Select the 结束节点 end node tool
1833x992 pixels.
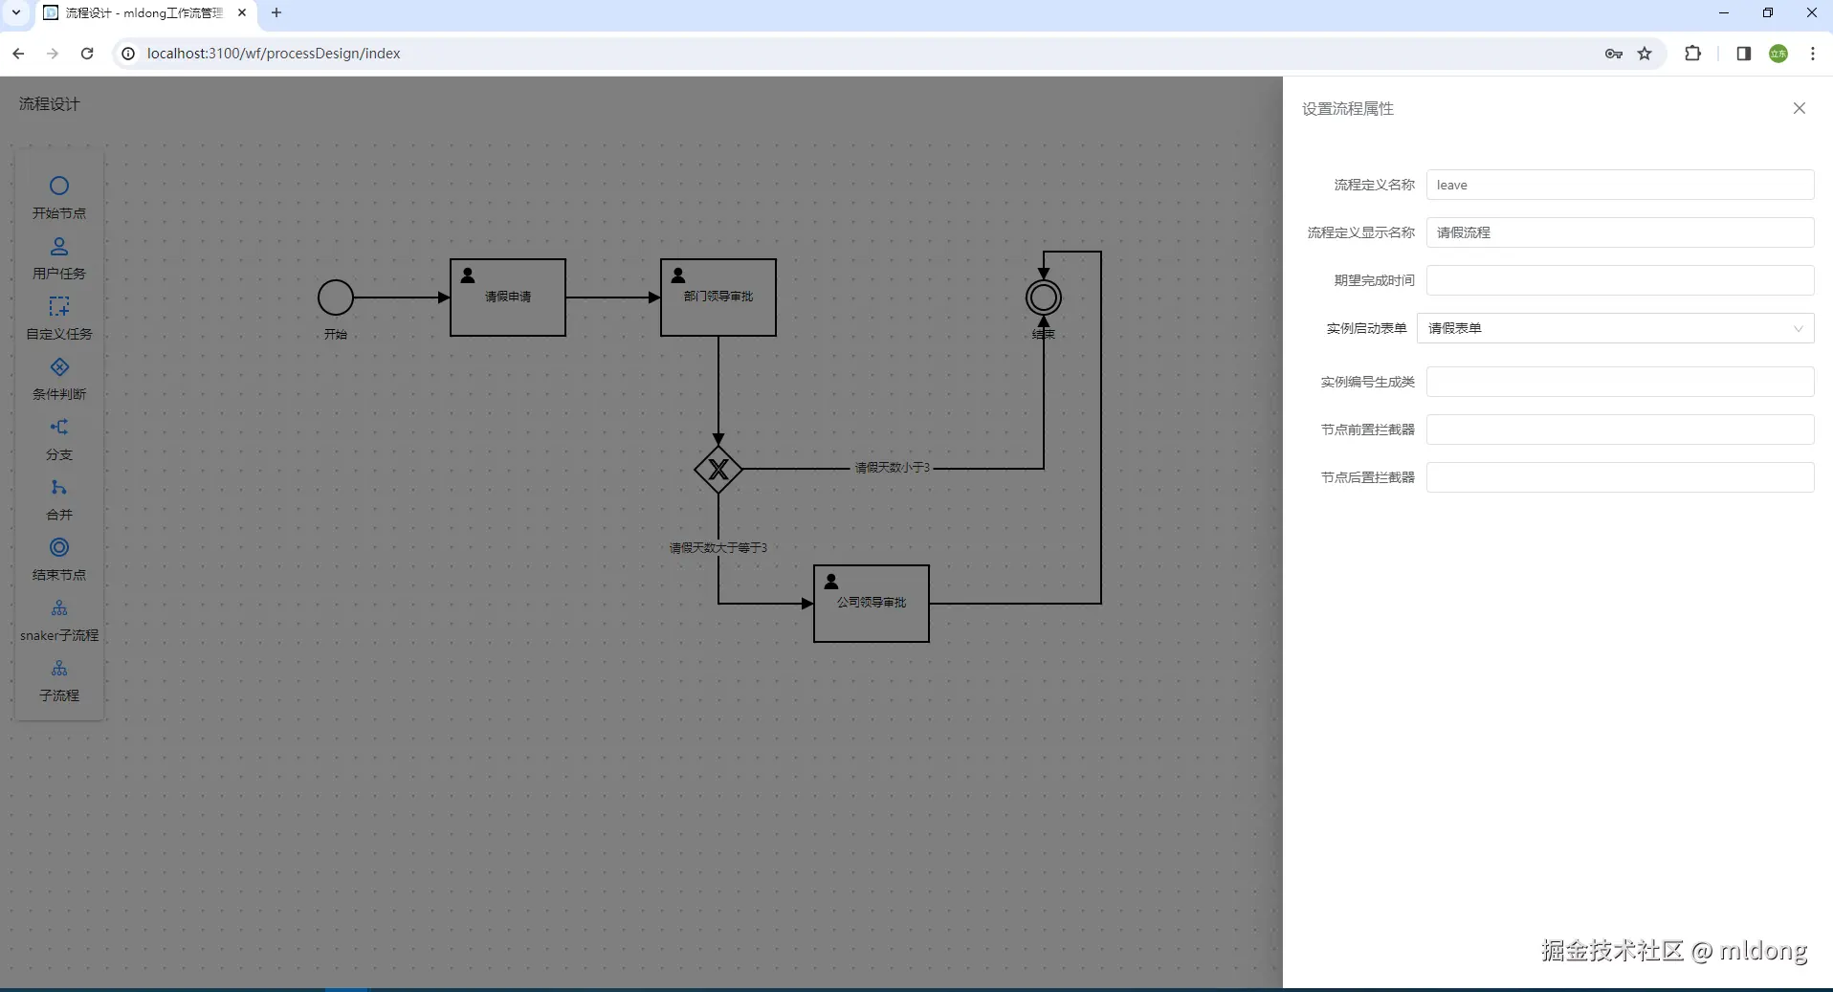(x=59, y=560)
